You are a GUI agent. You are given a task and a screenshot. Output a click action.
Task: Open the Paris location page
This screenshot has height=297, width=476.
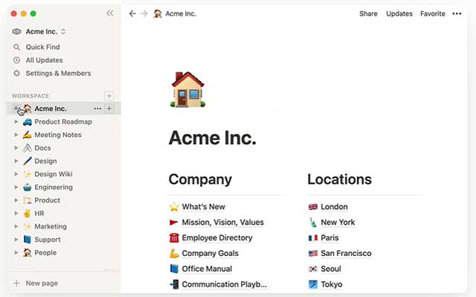click(329, 237)
